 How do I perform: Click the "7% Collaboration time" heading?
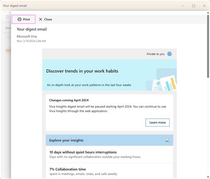(68, 169)
